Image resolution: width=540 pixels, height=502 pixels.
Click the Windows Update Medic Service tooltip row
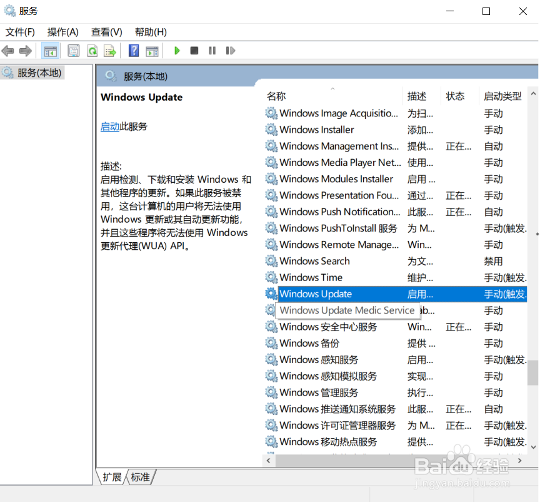click(x=347, y=310)
